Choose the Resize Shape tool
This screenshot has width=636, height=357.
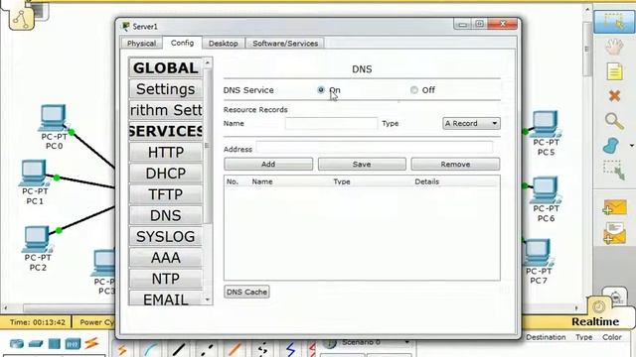(614, 170)
